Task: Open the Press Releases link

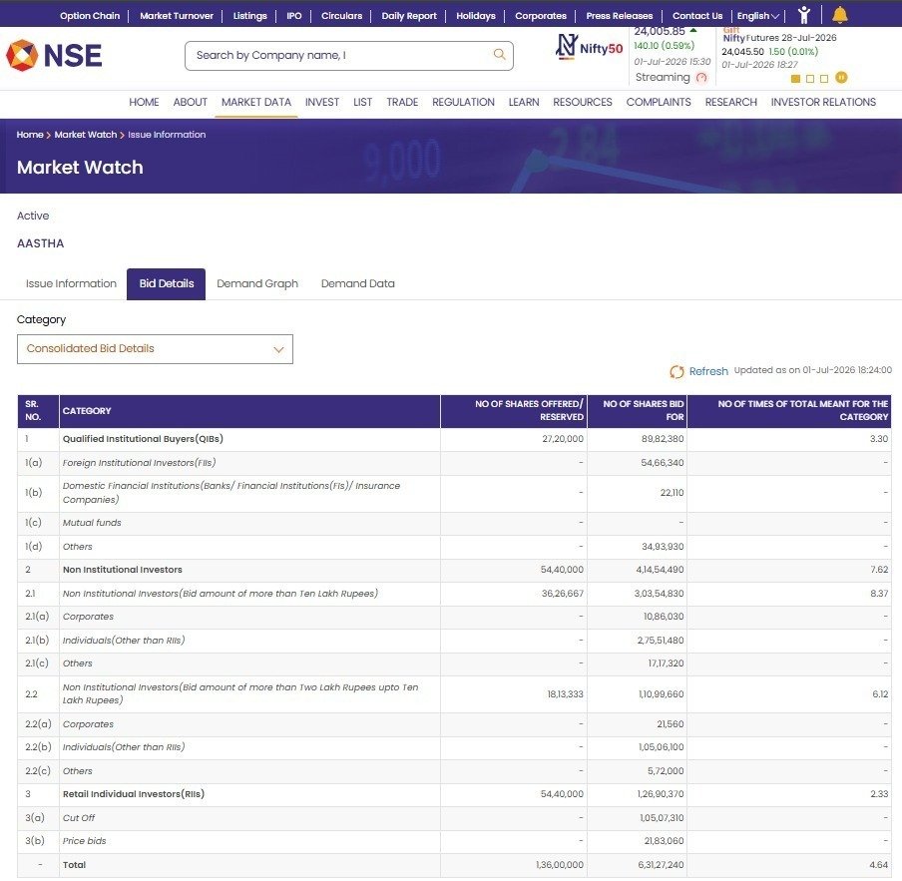Action: coord(620,16)
